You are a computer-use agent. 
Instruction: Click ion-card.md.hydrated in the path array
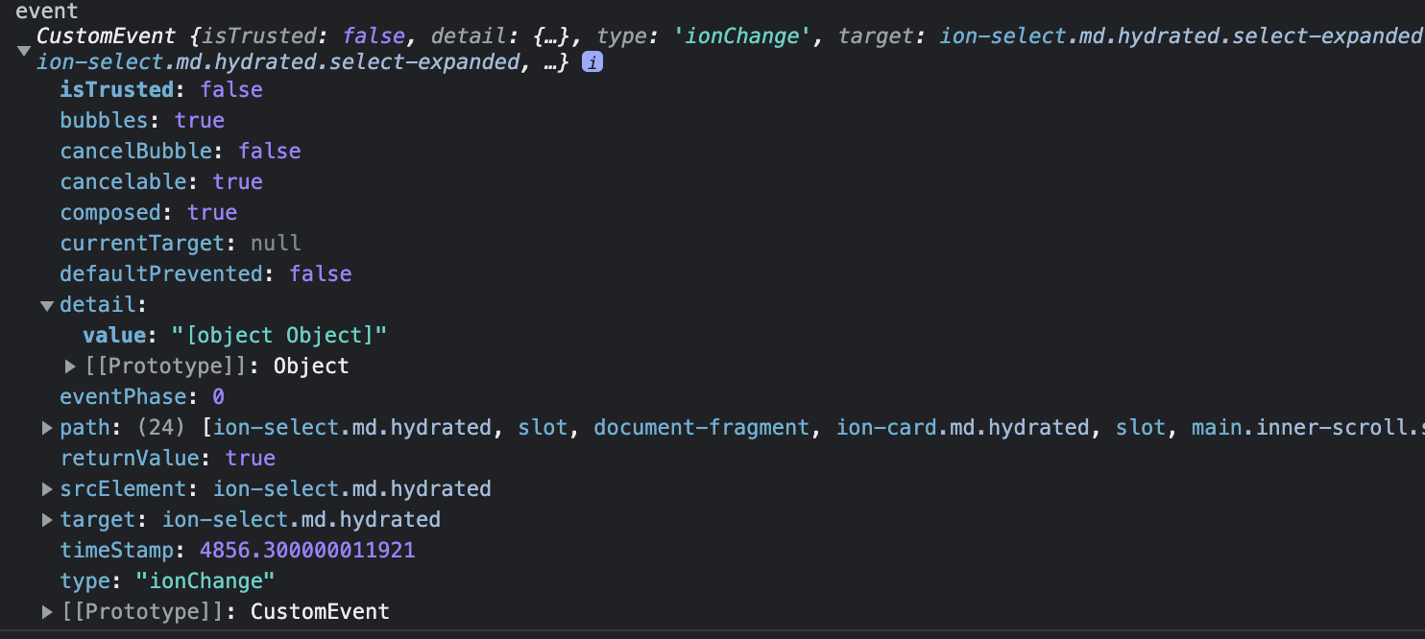[963, 428]
